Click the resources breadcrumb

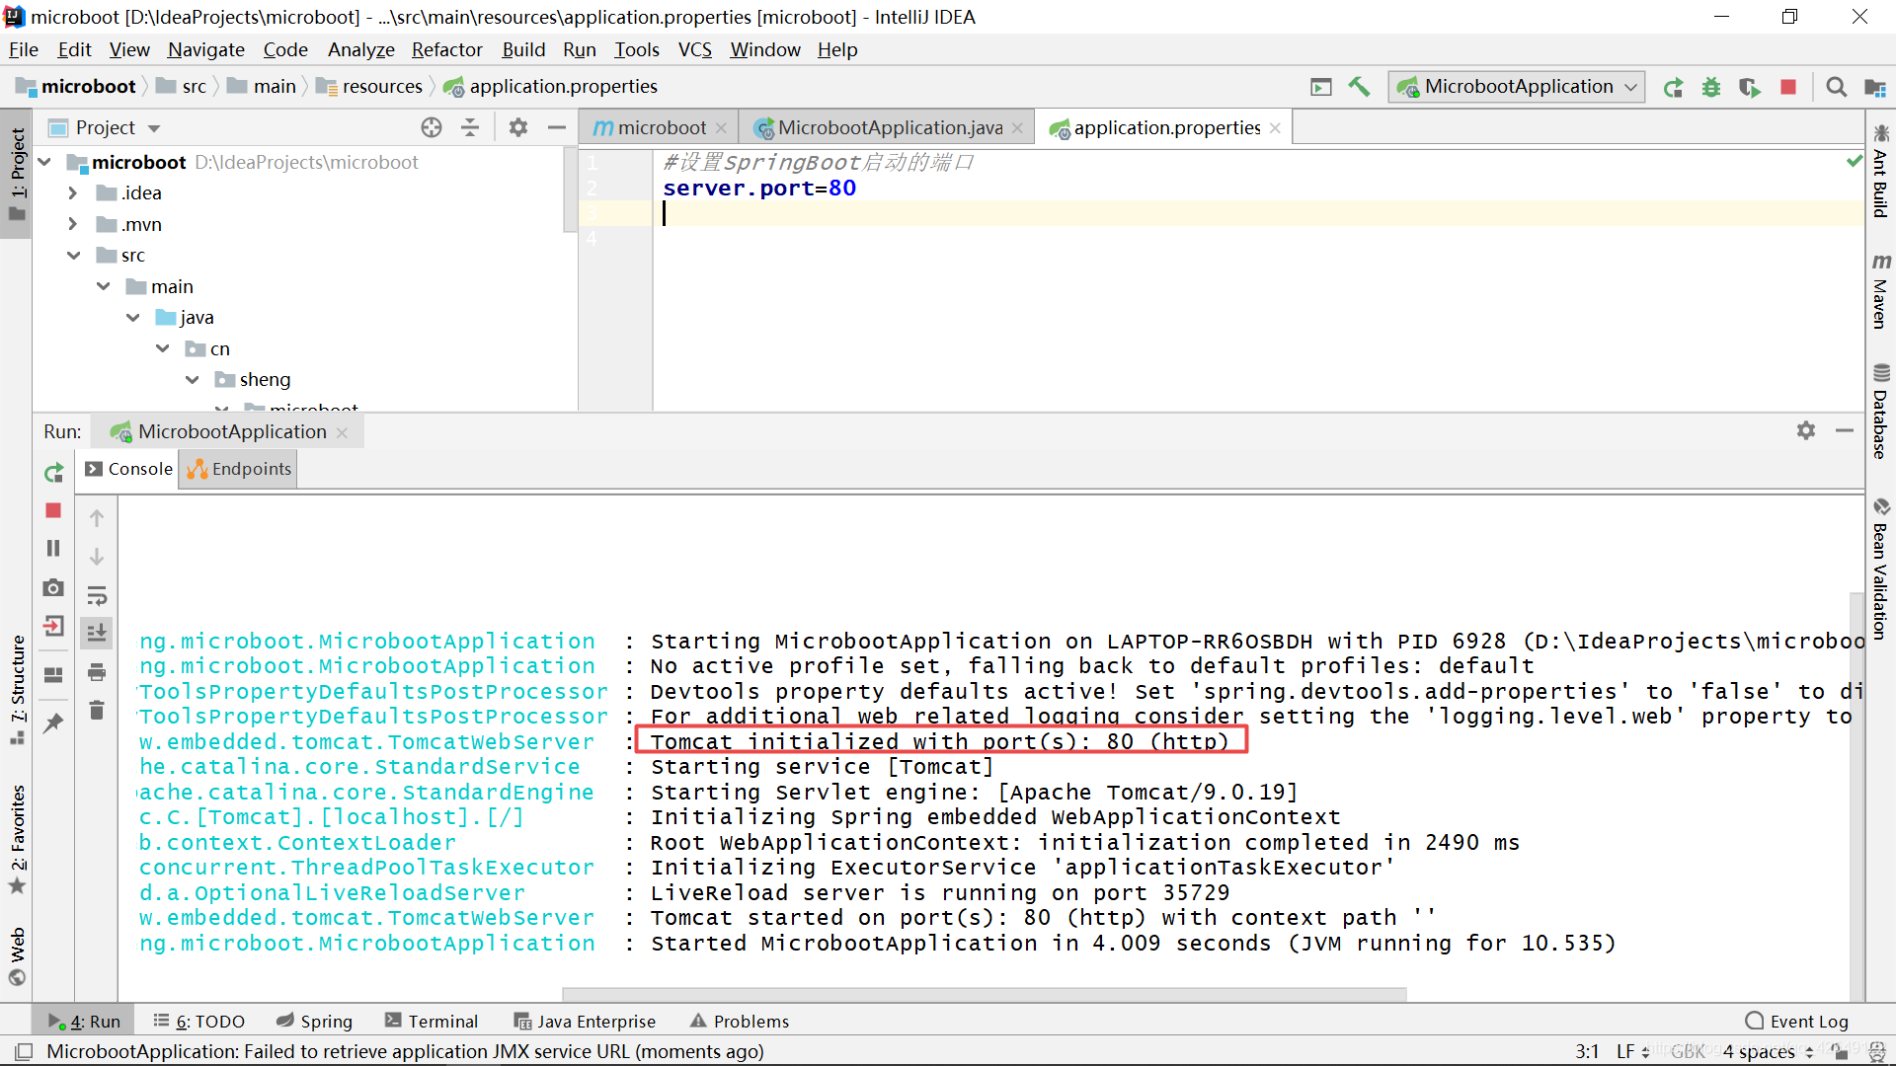[370, 87]
